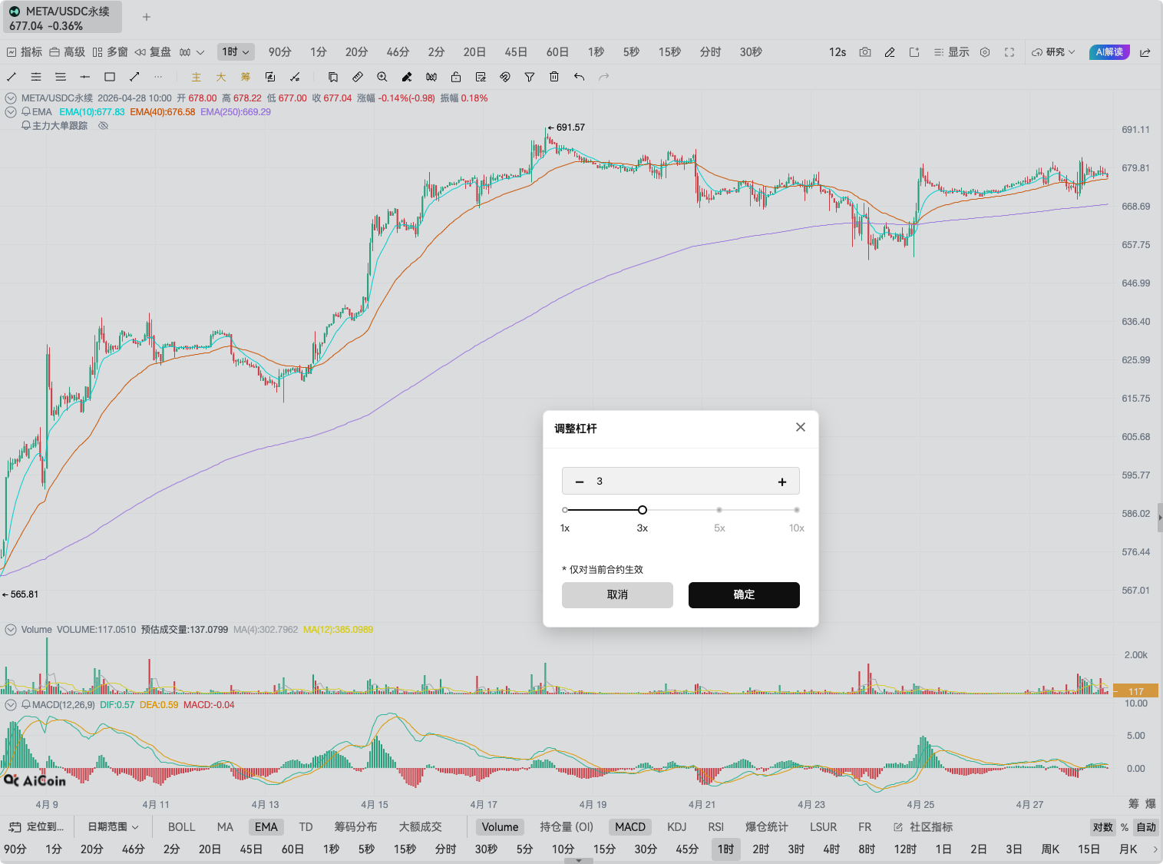Enter fullscreen mode
1163x864 pixels.
[x=1009, y=51]
